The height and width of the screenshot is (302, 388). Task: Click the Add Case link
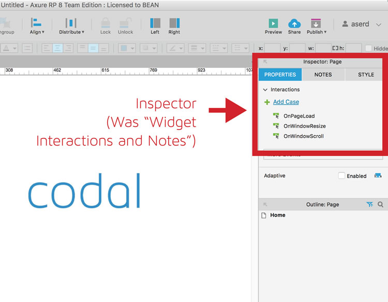coord(286,102)
